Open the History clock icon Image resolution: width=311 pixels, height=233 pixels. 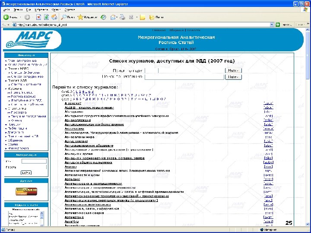103,17
